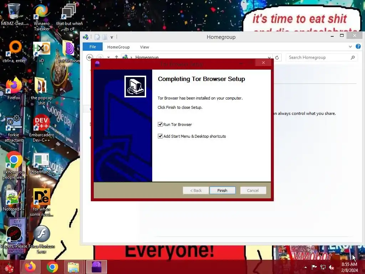Close the Tor Browser Setup dialog
Screen dimensions: 365x274
coord(263,63)
